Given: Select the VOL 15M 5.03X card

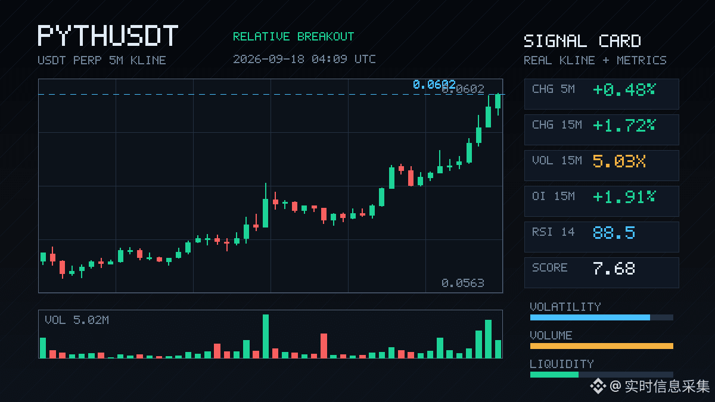Looking at the screenshot, I should pos(601,165).
